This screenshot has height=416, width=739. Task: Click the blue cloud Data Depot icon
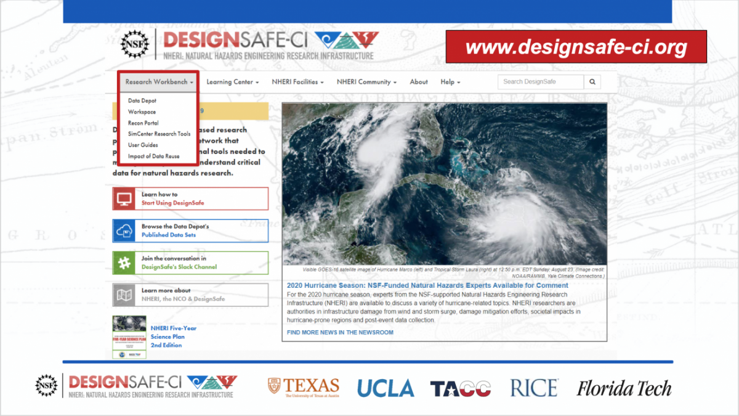[x=124, y=230]
